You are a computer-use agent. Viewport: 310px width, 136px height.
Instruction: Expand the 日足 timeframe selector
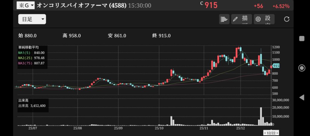(x=32, y=19)
